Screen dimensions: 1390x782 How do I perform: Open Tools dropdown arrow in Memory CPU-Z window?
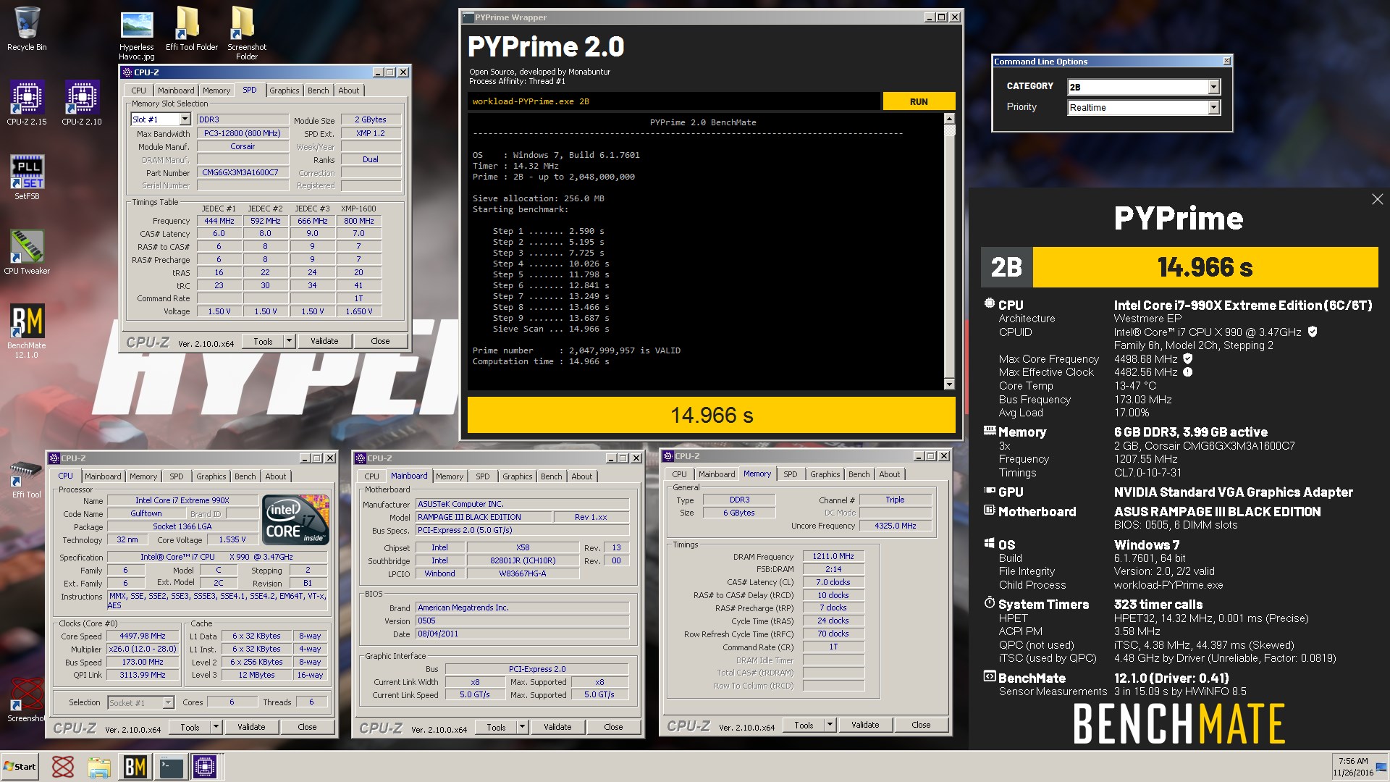[830, 725]
